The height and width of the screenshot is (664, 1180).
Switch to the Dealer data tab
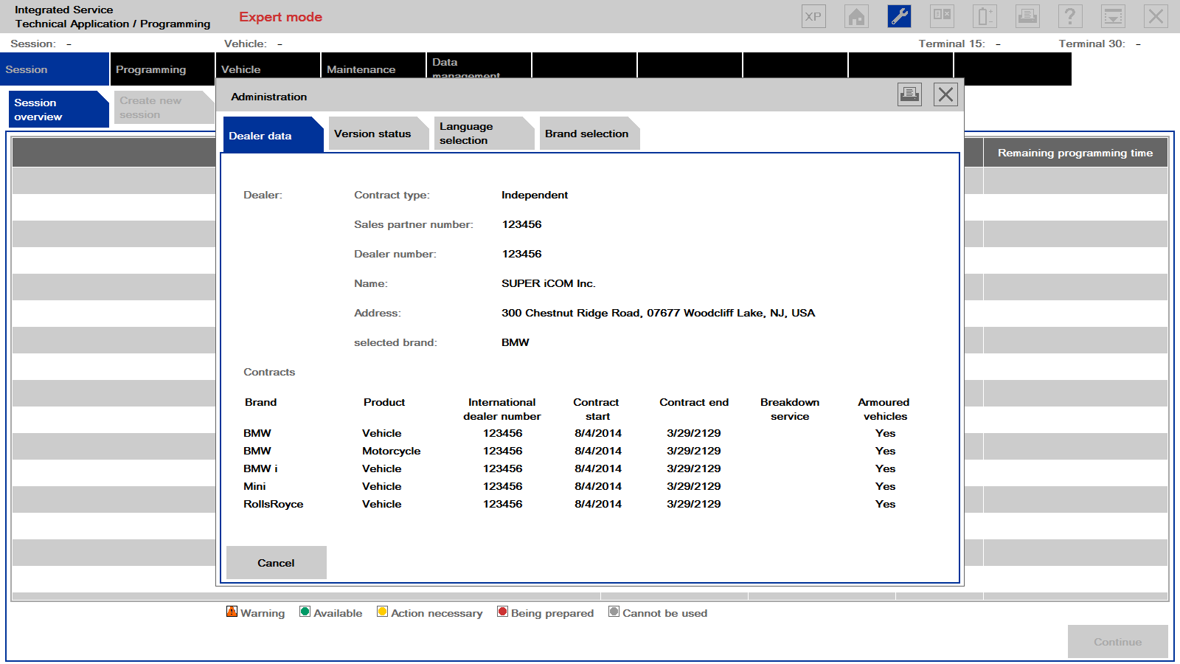[273, 135]
